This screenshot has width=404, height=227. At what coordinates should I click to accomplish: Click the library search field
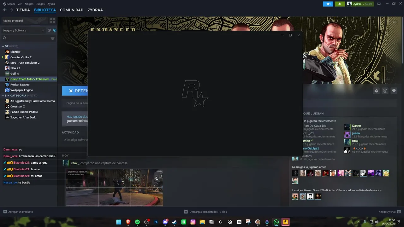coord(25,38)
